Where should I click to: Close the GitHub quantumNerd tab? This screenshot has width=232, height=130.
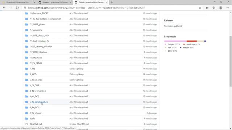tap(107, 3)
